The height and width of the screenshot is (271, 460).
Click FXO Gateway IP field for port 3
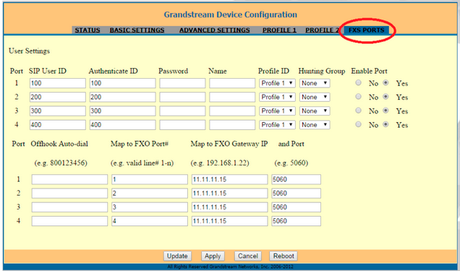click(230, 207)
